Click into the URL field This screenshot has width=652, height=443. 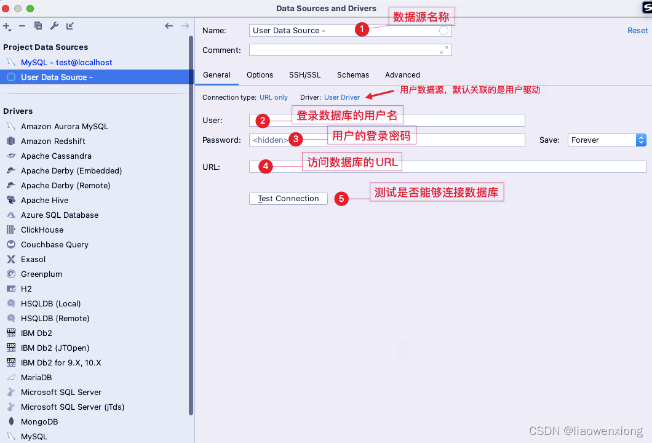click(x=447, y=167)
